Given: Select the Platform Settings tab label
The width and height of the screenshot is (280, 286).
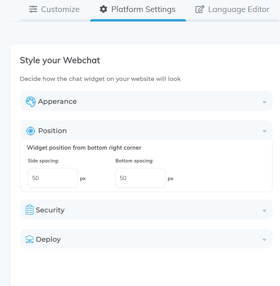Looking at the screenshot, I should click(x=143, y=9).
